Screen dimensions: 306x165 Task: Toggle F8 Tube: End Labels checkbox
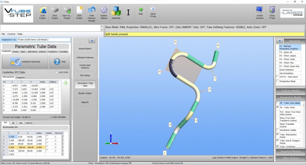[278, 103]
